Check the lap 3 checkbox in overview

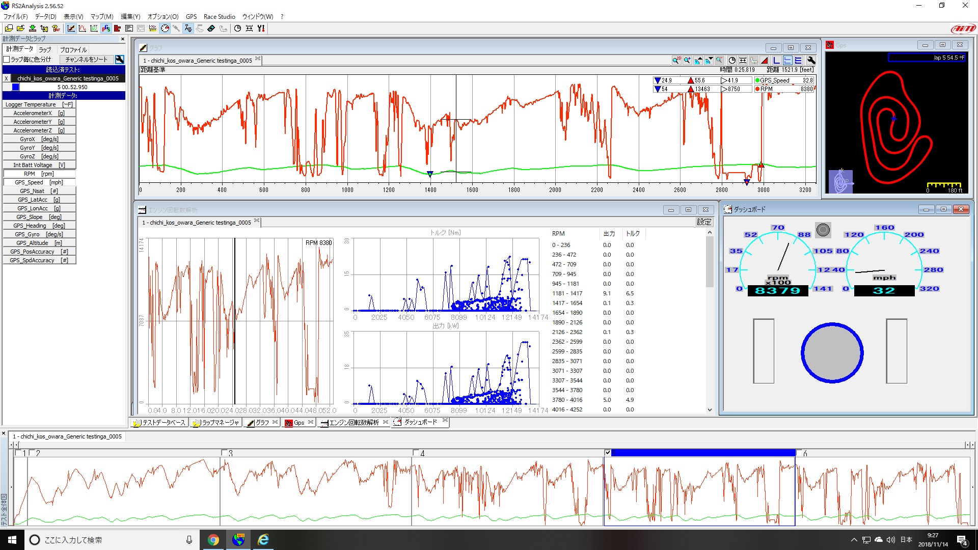click(225, 453)
